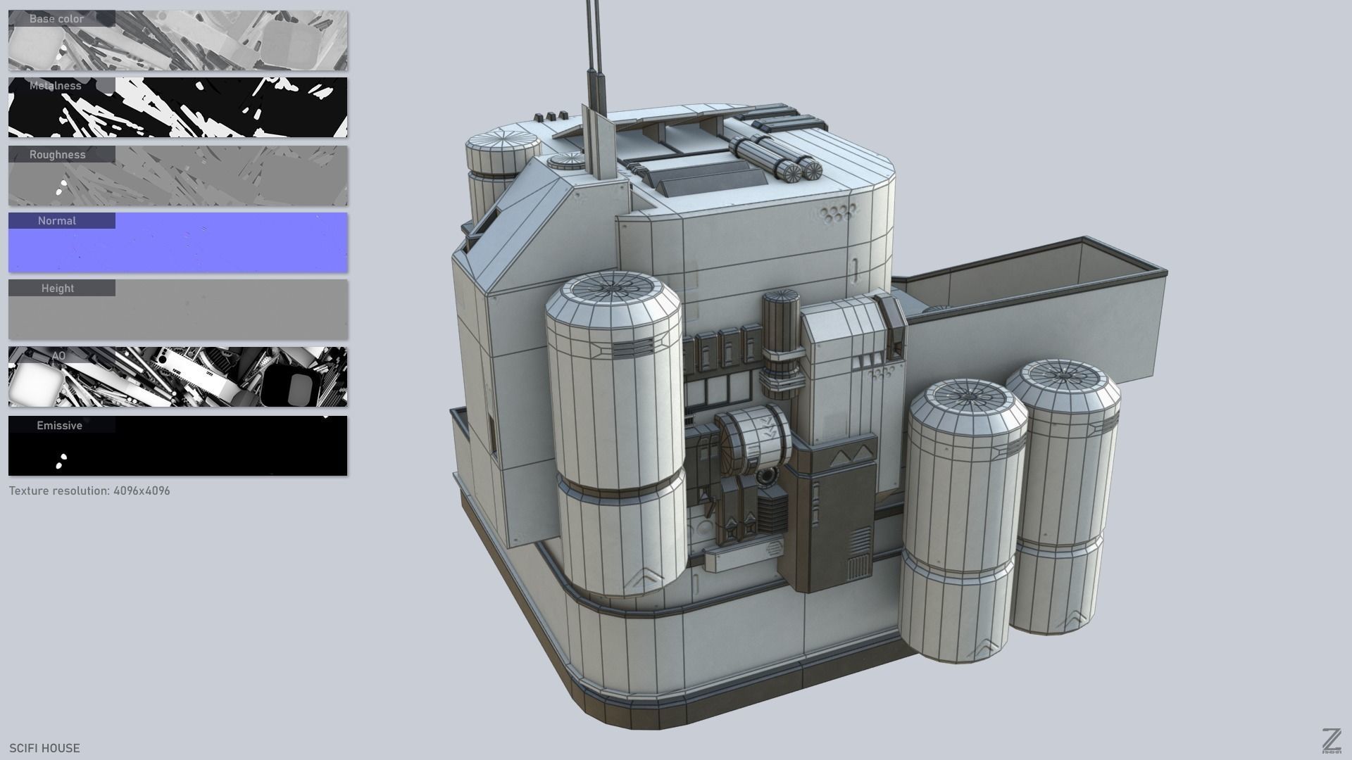1352x760 pixels.
Task: Click the Metalness label
Action: (56, 86)
